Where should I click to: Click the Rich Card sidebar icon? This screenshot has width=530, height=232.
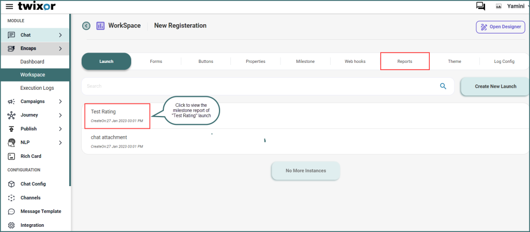pos(11,156)
